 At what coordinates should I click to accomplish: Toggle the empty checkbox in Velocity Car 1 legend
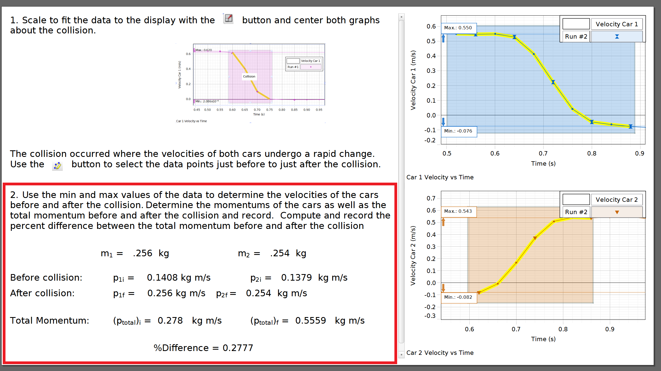[x=576, y=24]
